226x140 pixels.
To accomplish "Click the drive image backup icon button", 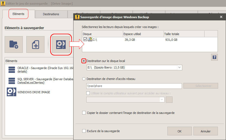I will pos(61,44).
